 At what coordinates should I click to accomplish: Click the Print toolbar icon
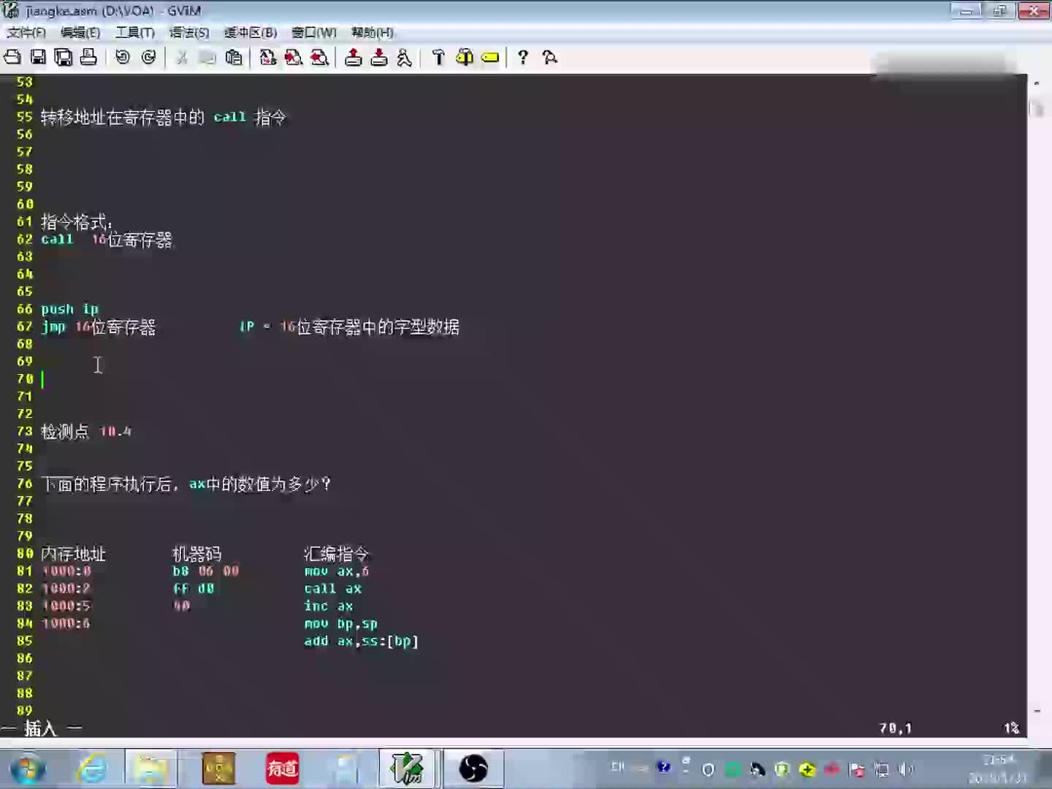click(88, 57)
